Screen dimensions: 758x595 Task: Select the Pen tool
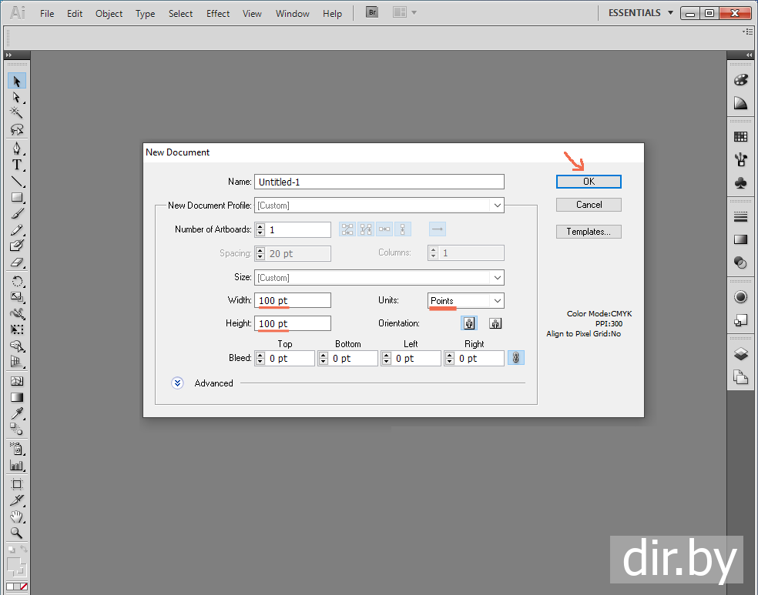pyautogui.click(x=16, y=148)
